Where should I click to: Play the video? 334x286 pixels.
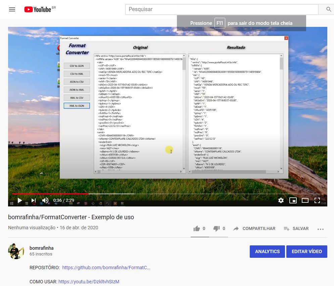[x=19, y=200]
